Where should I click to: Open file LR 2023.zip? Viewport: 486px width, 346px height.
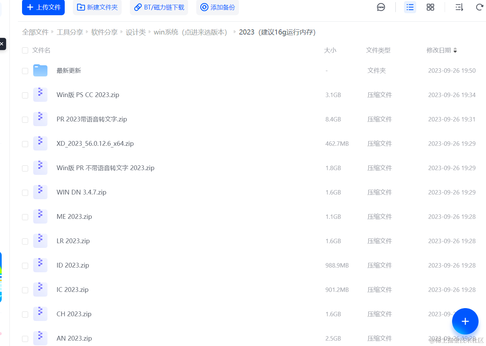73,241
